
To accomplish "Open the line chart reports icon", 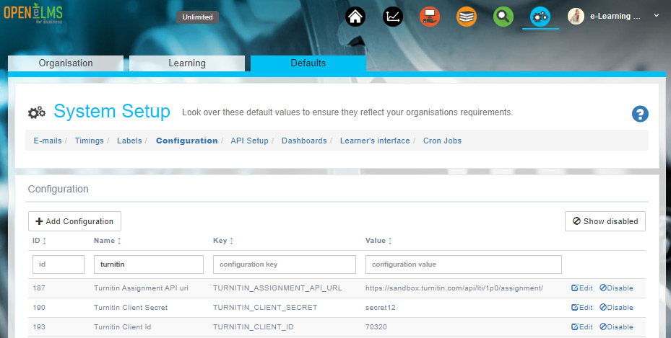I will coord(393,16).
